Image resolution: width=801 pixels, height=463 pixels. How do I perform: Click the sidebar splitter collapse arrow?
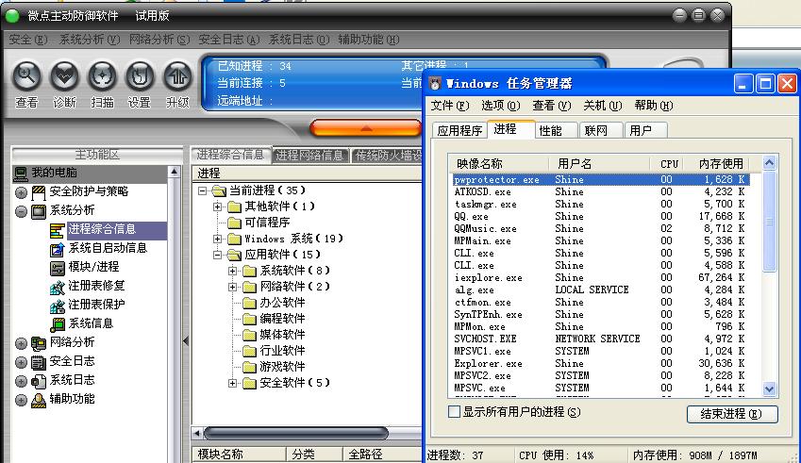click(x=186, y=340)
